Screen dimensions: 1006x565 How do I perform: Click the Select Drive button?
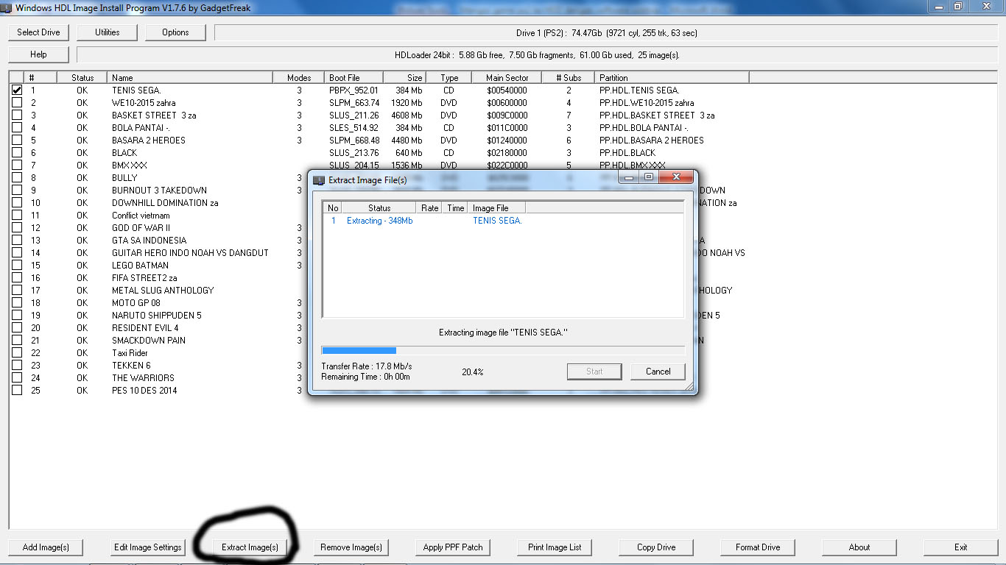(38, 32)
